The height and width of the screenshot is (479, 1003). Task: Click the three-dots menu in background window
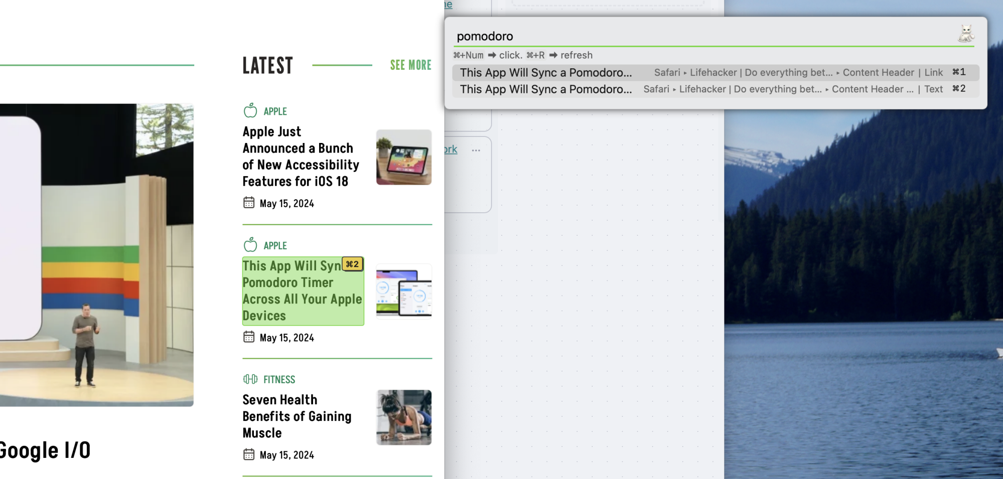(x=476, y=150)
